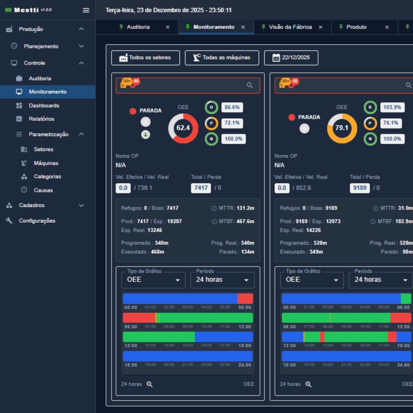This screenshot has width=413, height=413.
Task: Click the Todas as máquinas filter button
Action: pyautogui.click(x=222, y=58)
